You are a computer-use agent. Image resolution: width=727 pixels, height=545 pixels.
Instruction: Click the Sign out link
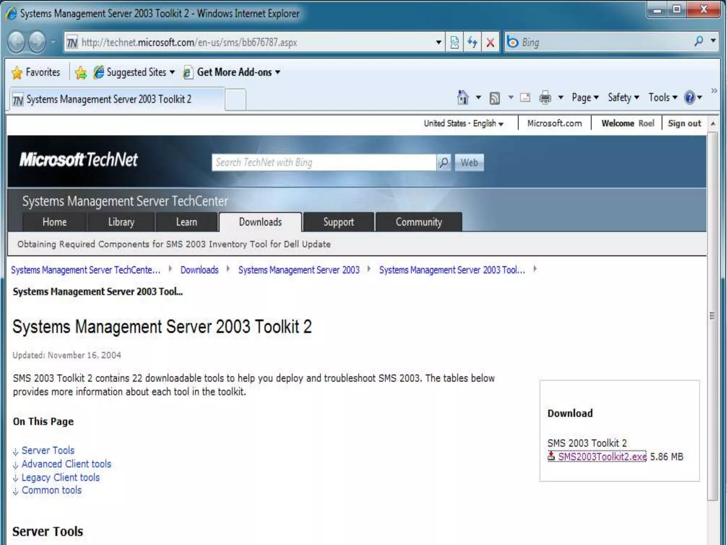pos(684,123)
